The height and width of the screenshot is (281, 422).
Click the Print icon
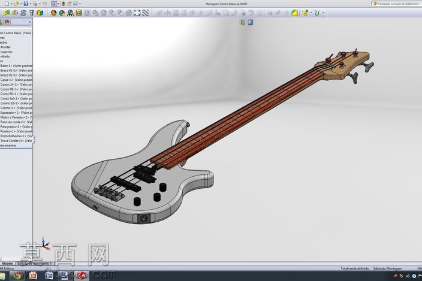point(35,4)
